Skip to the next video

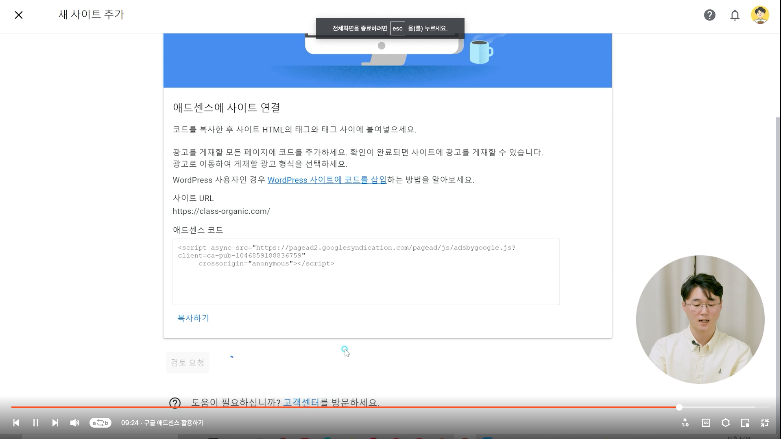point(55,423)
